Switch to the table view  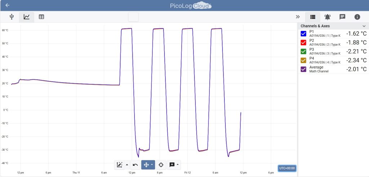coord(41,17)
